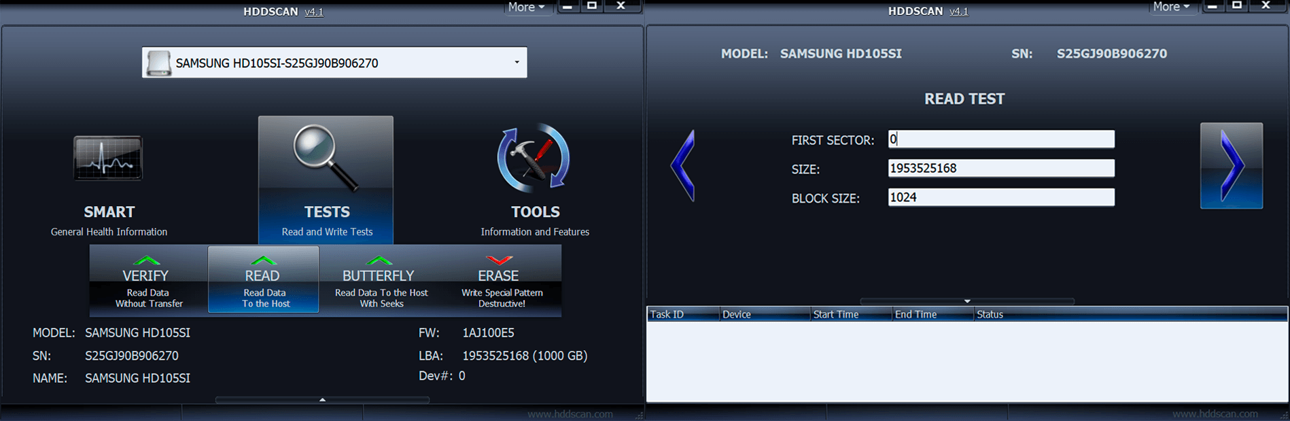Image resolution: width=1290 pixels, height=421 pixels.
Task: Proceed with blue right arrow button
Action: click(1232, 165)
